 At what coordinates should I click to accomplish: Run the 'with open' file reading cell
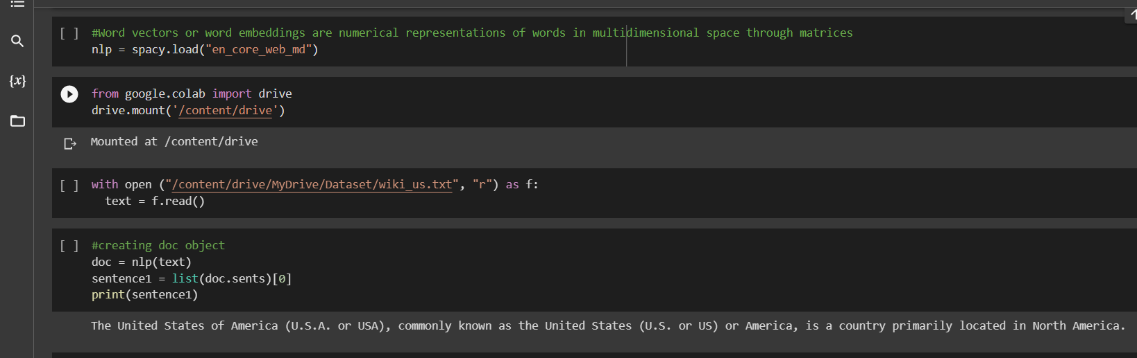(x=69, y=186)
